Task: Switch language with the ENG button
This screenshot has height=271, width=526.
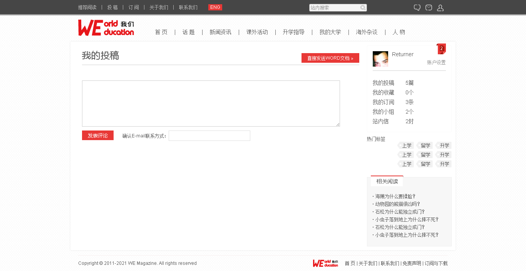Action: point(215,7)
